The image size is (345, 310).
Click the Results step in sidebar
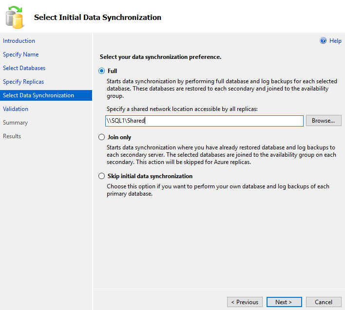[12, 136]
